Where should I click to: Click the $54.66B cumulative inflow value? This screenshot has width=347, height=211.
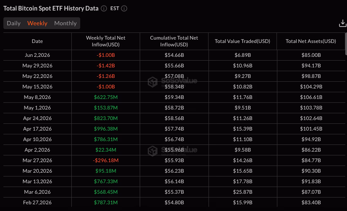click(174, 55)
